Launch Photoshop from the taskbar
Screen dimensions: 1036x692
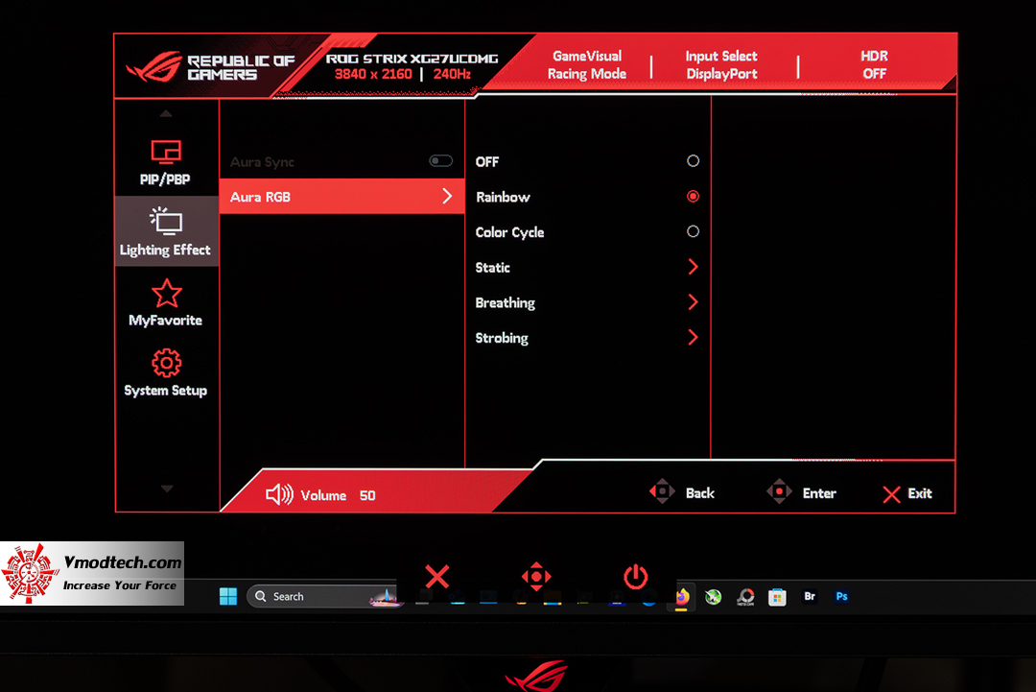pos(841,596)
